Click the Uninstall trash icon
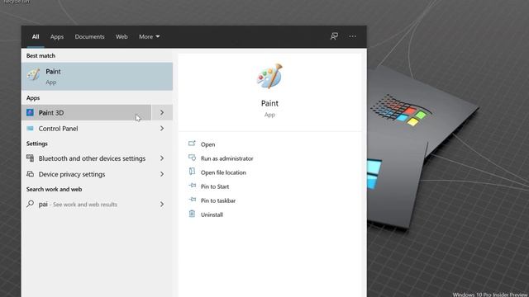Screen dimensions: 529x297 (192, 214)
